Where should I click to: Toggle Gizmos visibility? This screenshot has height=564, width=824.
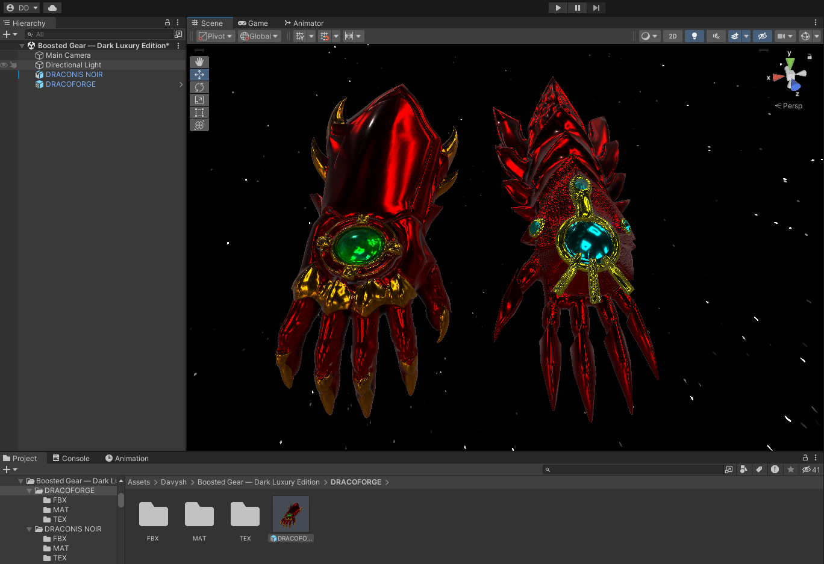click(805, 36)
